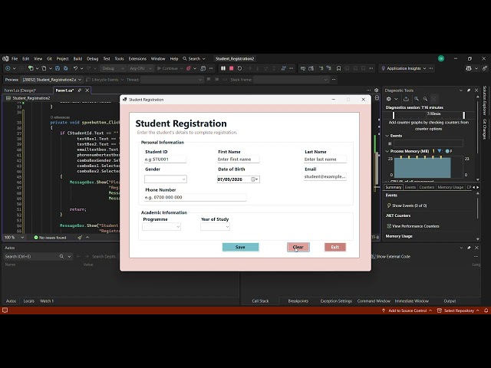This screenshot has width=491, height=368.
Task: Pause debugging with the Break All icon
Action: [x=223, y=68]
